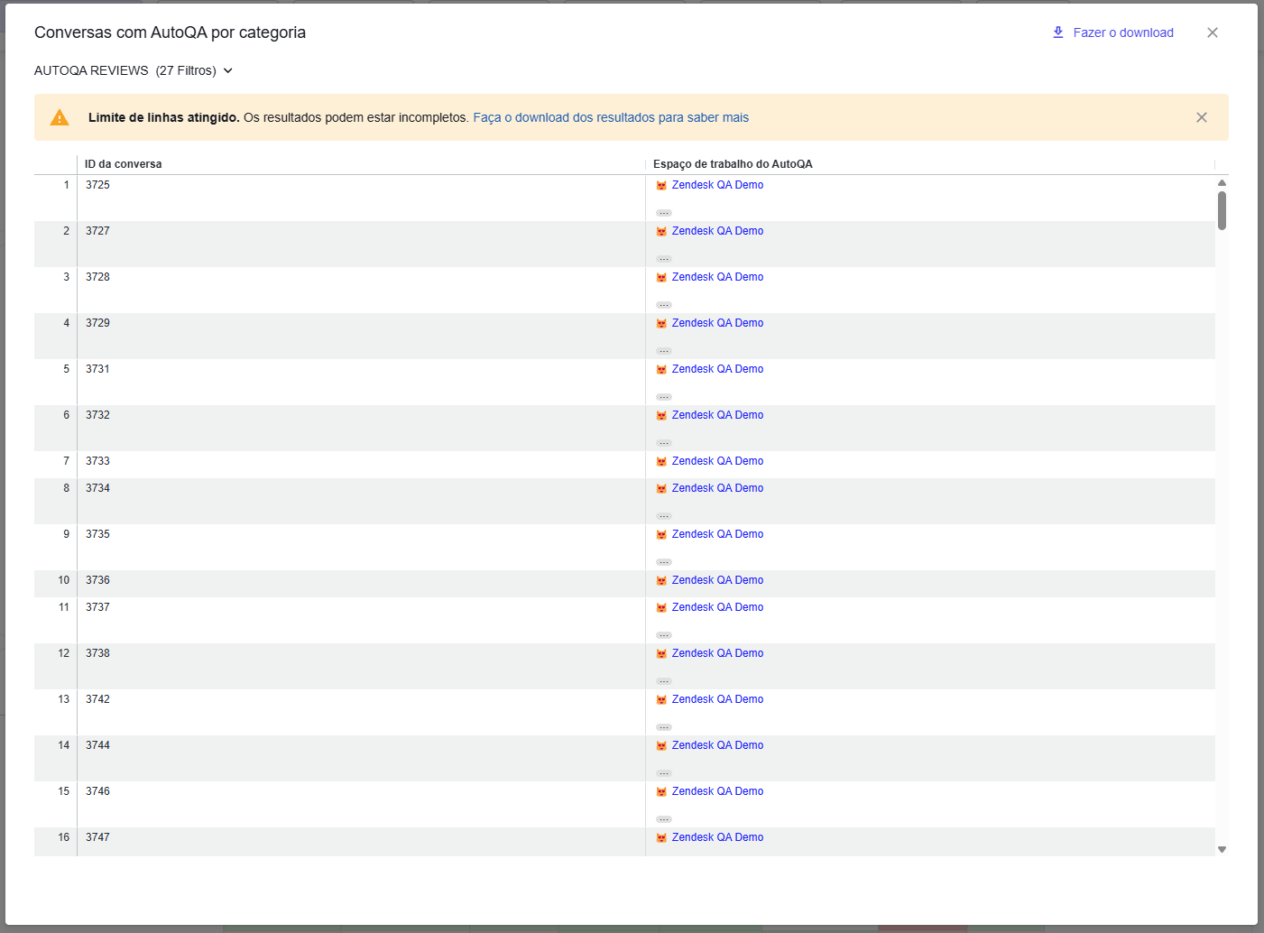Screen dimensions: 1264x933
Task: Click the Zendesk QA icon in row 3725
Action: tap(661, 185)
